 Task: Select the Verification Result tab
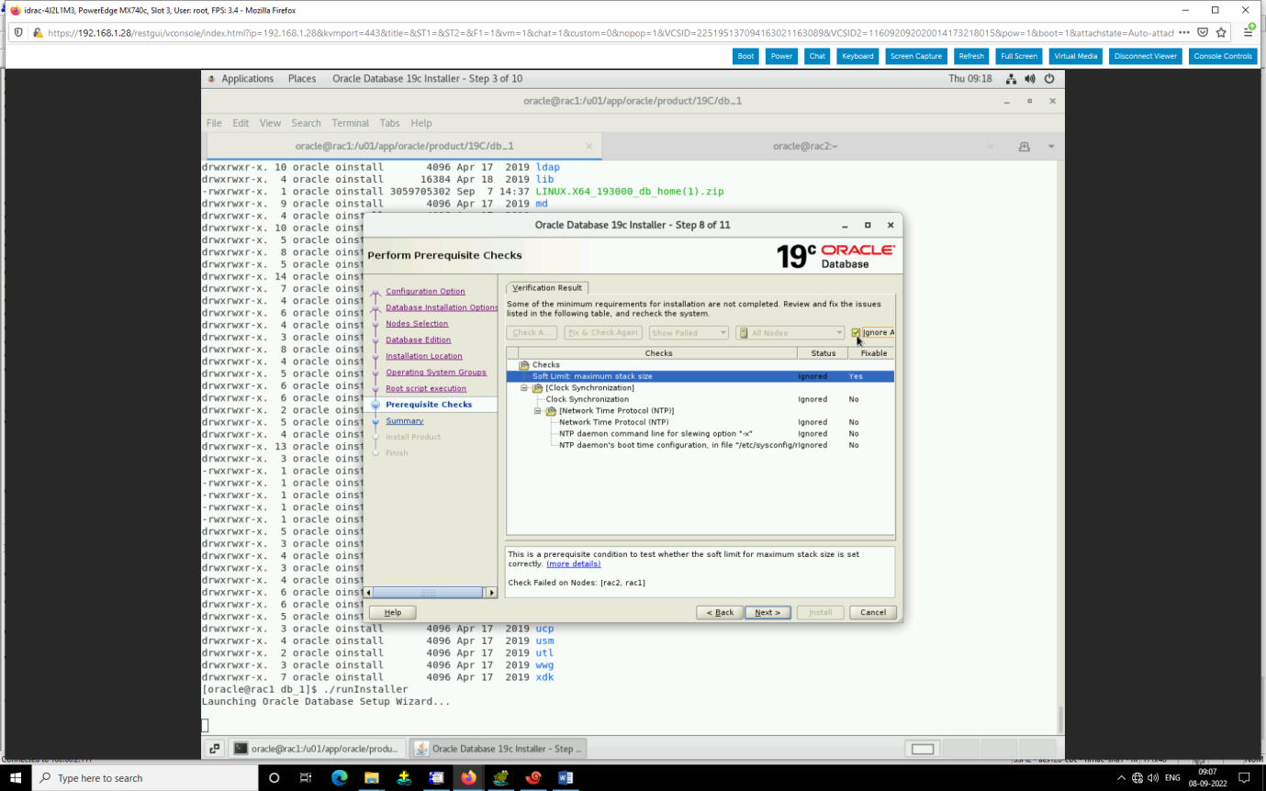coord(547,287)
